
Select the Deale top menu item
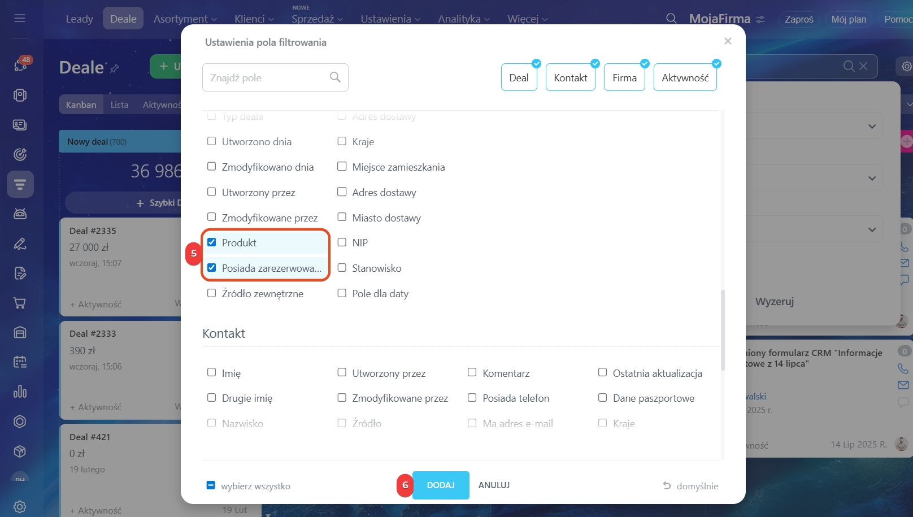(123, 19)
